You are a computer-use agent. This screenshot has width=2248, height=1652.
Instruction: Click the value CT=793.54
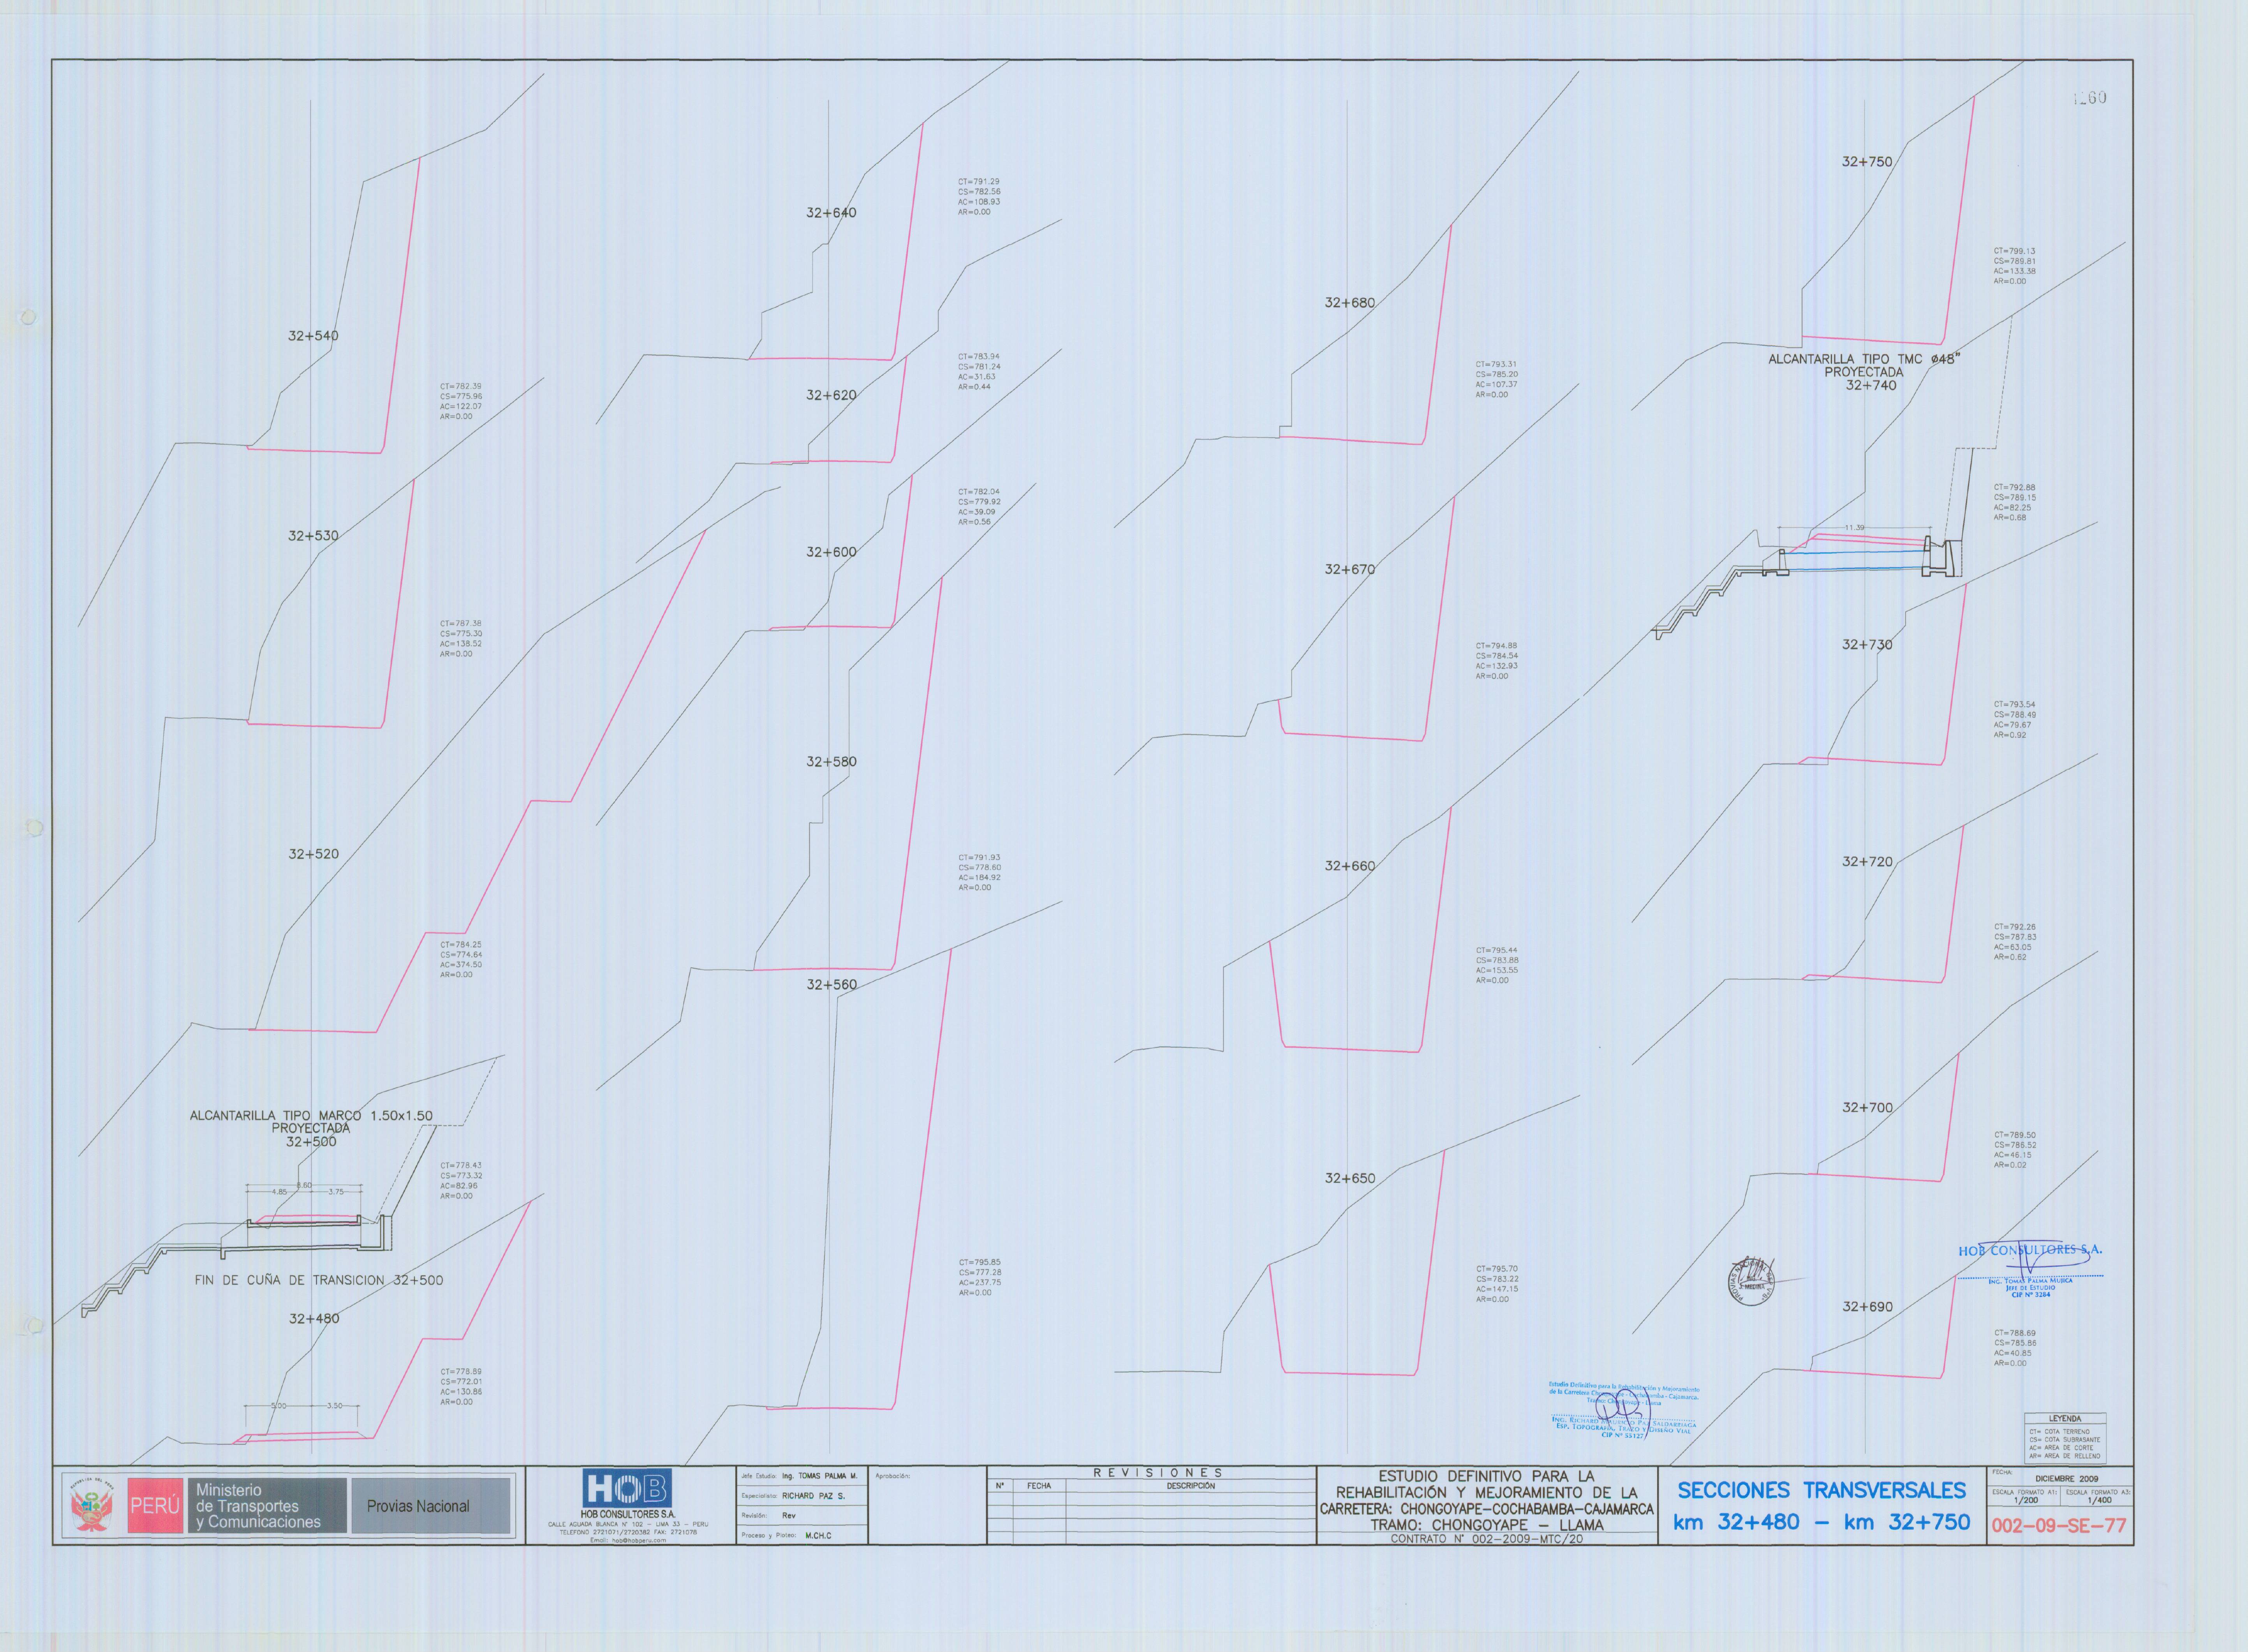pos(2014,705)
